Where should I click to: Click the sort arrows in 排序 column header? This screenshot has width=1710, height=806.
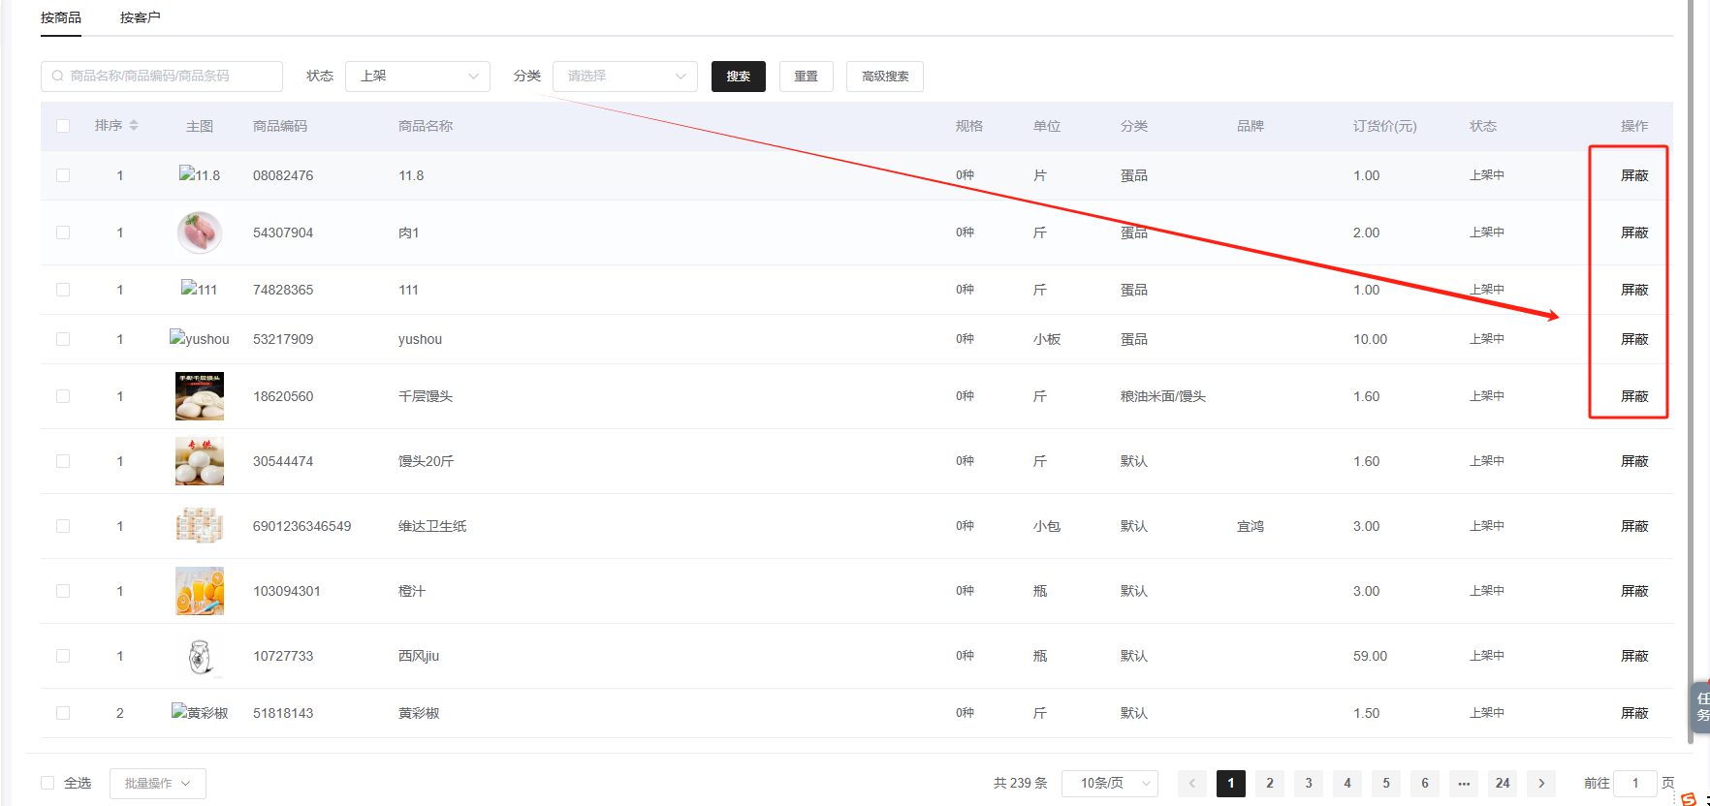[134, 126]
